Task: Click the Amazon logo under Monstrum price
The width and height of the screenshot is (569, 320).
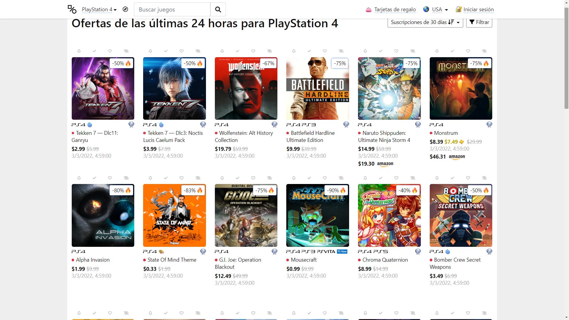Action: 457,157
